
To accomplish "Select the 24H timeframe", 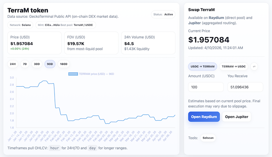I will pos(13,64).
